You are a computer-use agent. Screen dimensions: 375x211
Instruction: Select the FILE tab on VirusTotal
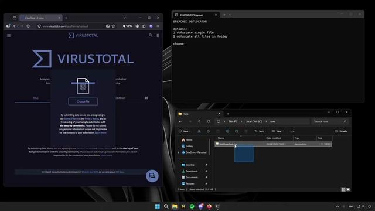click(x=36, y=98)
